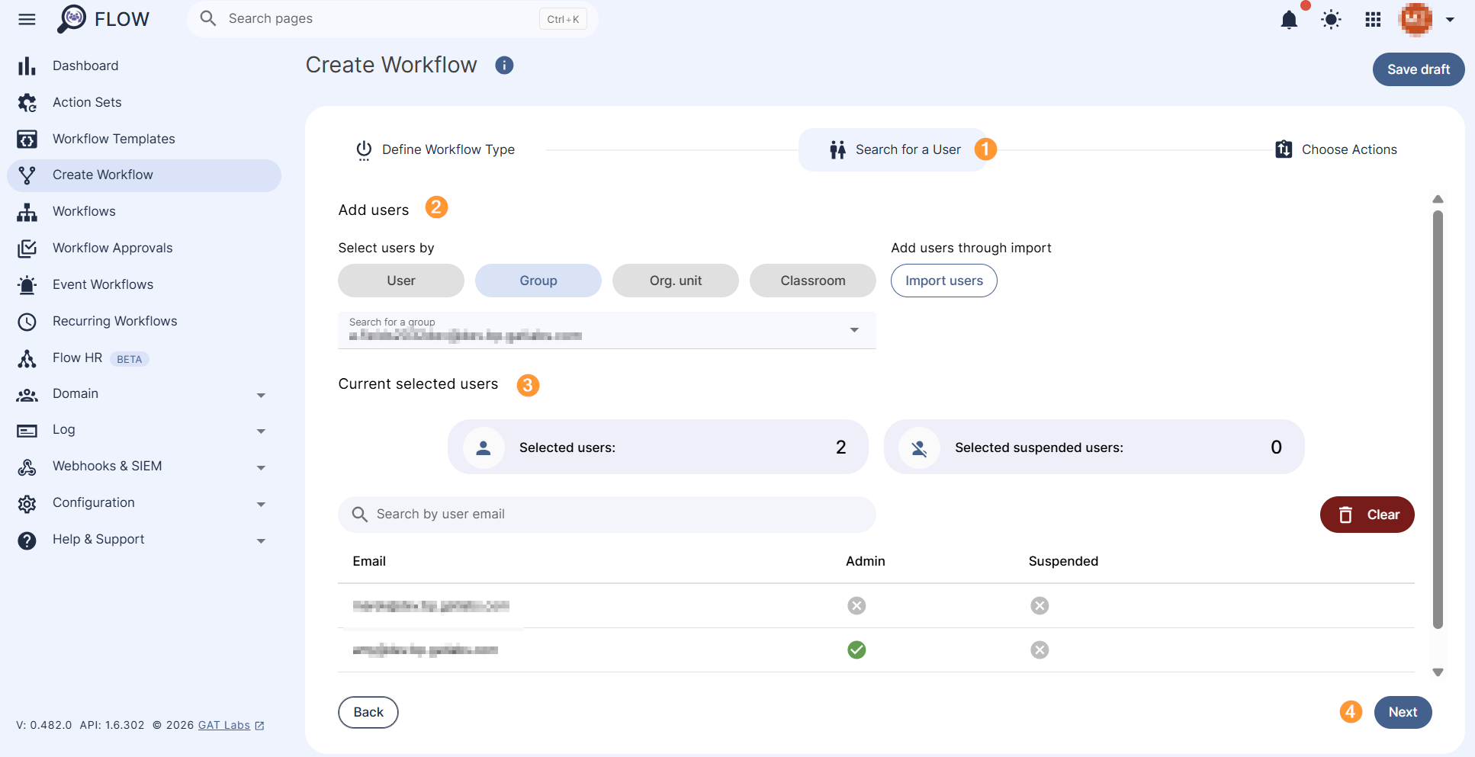This screenshot has height=757, width=1475.
Task: Click the Import users button
Action: coord(944,281)
